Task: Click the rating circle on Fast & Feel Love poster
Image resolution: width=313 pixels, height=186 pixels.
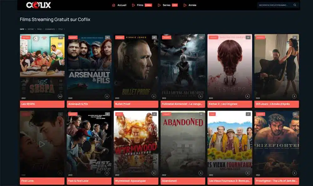Action: (107, 173)
